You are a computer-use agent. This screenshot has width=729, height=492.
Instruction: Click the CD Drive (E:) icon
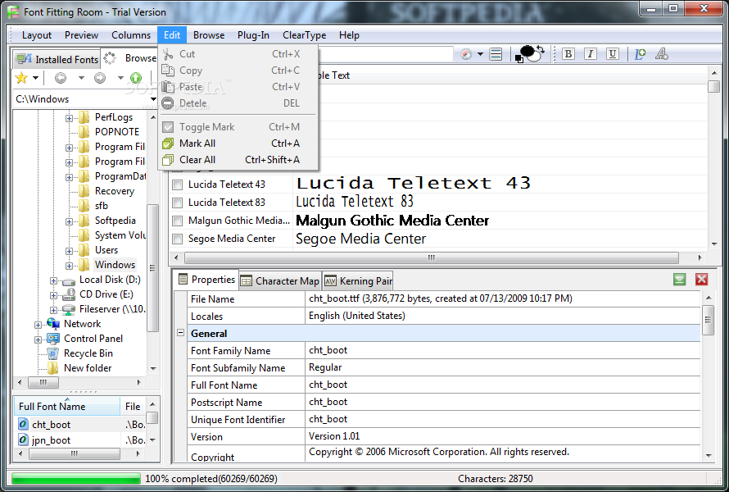(69, 294)
